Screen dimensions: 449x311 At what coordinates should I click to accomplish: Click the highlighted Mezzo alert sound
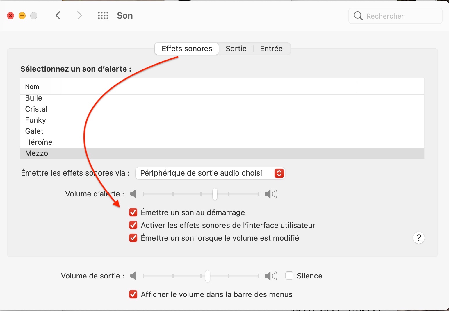tap(222, 153)
